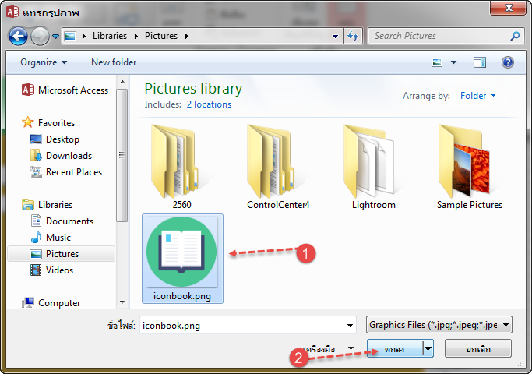This screenshot has height=374, width=532.
Task: Expand the Arrange by Folder dropdown
Action: pos(478,96)
